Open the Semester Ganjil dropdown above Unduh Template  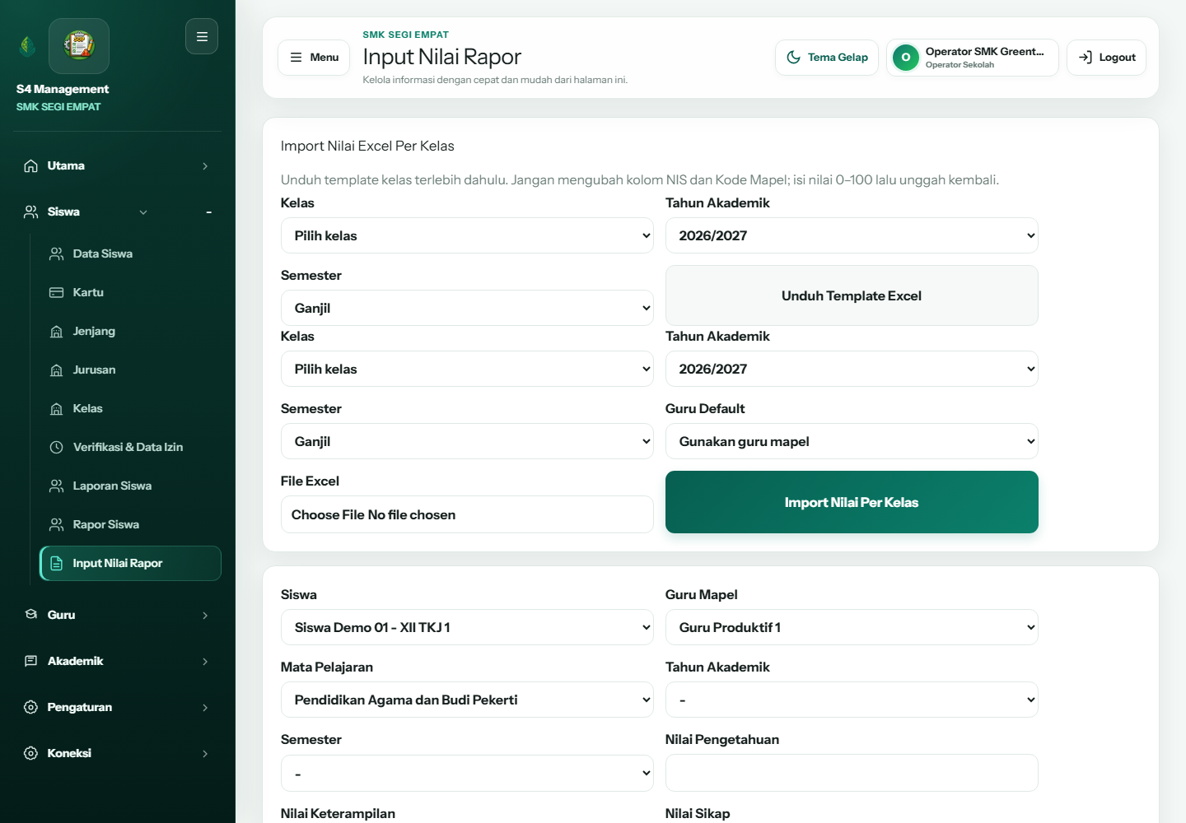click(467, 308)
